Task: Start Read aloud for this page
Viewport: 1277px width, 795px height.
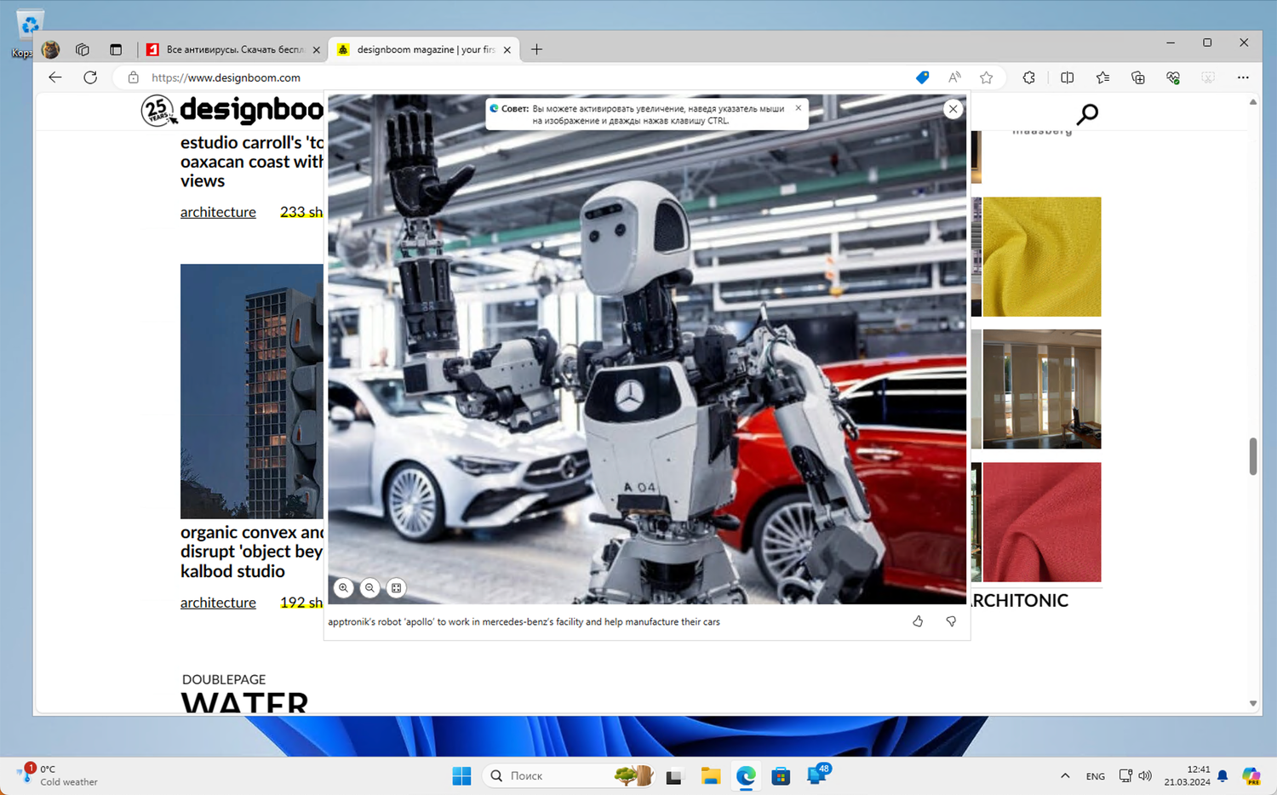Action: coord(954,77)
